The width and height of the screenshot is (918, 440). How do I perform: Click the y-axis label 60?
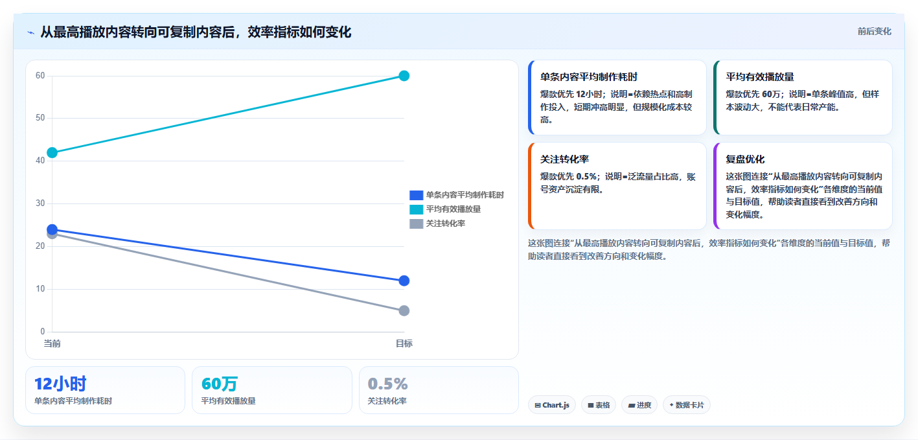40,76
